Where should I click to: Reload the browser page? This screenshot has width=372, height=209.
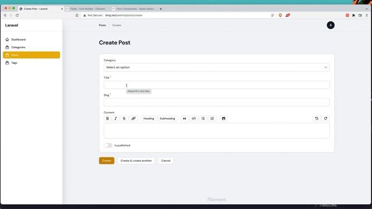[17, 15]
